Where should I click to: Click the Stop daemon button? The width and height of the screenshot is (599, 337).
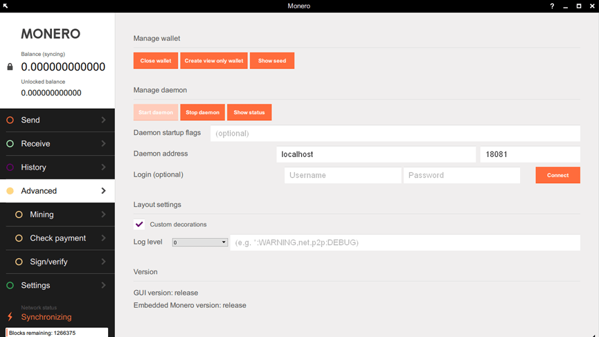coord(202,112)
